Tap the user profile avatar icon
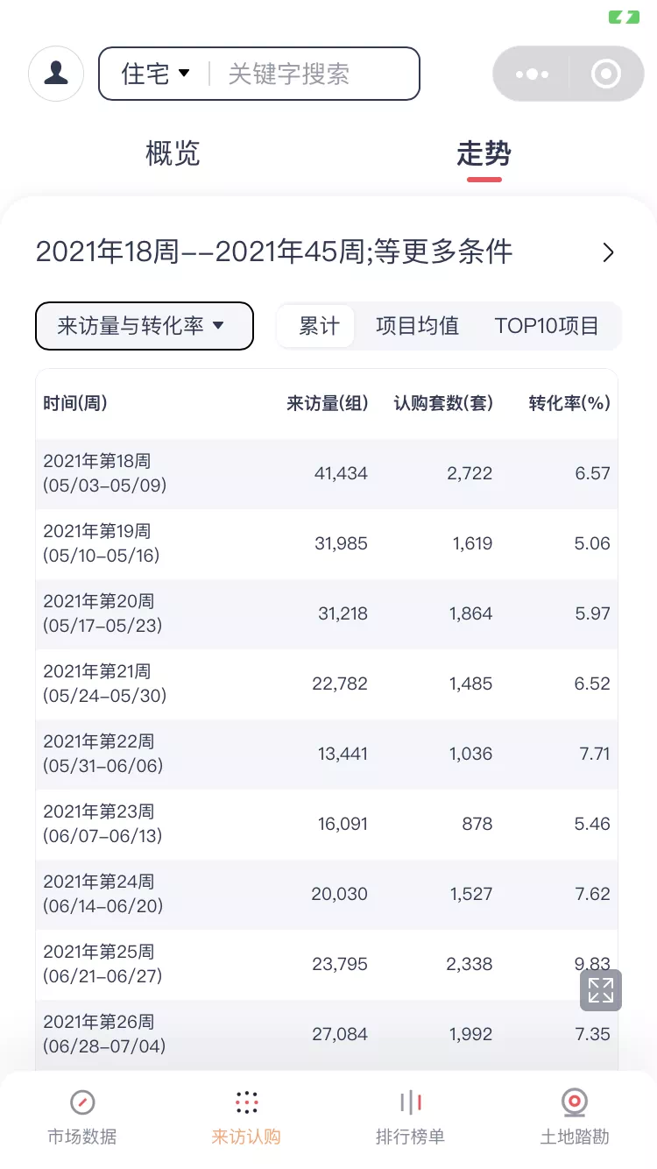Screen dimensions: 657x1169 click(56, 74)
